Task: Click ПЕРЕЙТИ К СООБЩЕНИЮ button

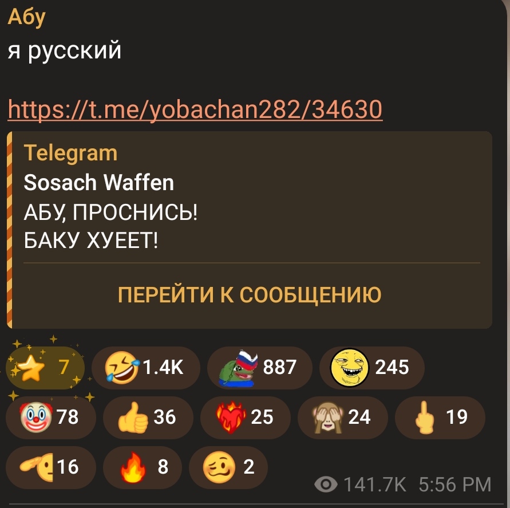Action: pyautogui.click(x=250, y=295)
